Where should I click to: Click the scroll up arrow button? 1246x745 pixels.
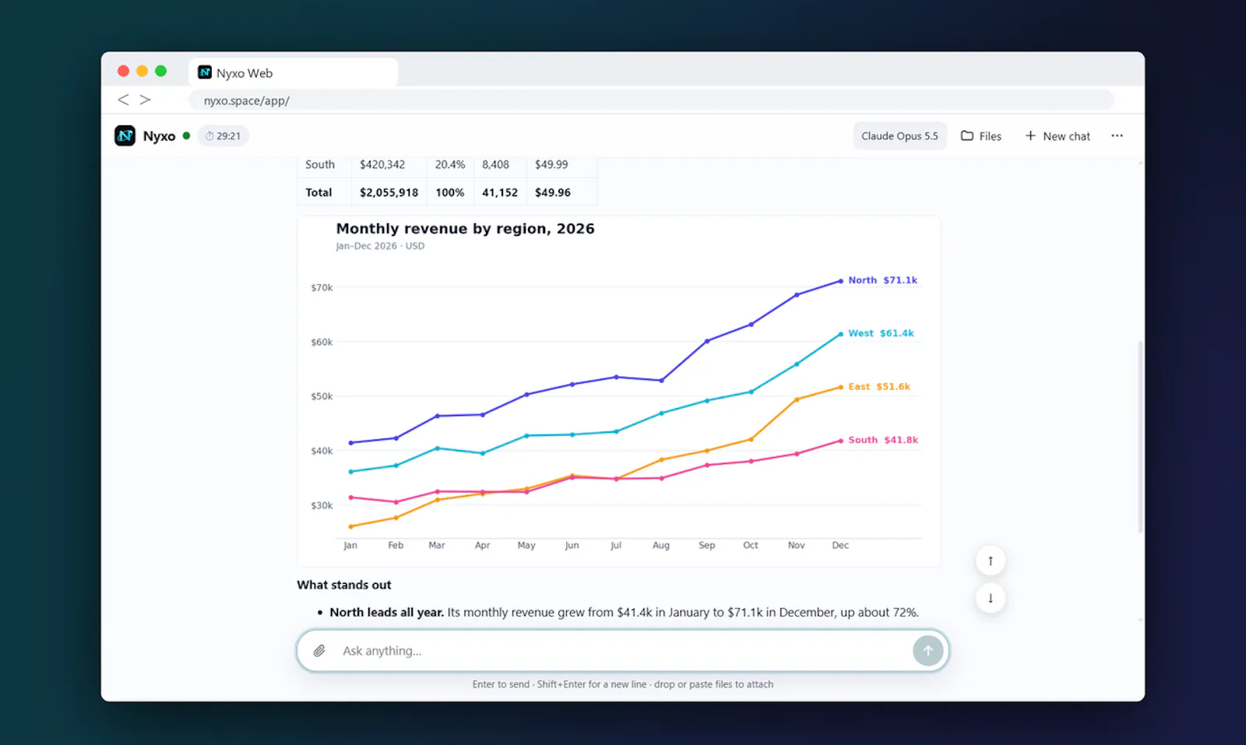click(x=991, y=561)
